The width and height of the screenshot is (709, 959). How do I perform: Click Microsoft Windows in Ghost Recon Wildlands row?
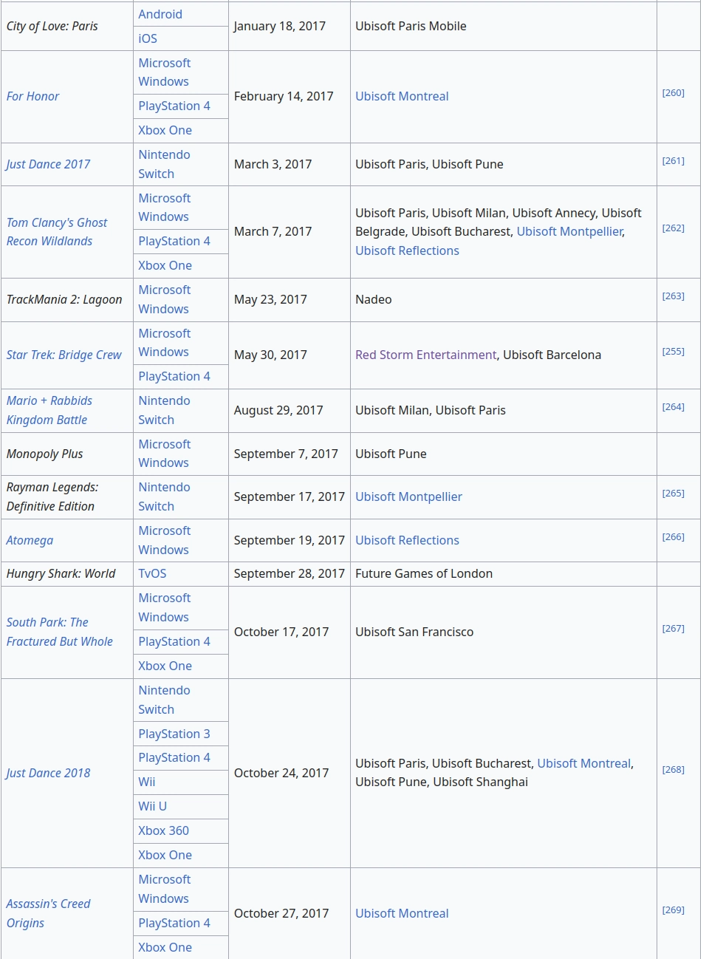164,208
